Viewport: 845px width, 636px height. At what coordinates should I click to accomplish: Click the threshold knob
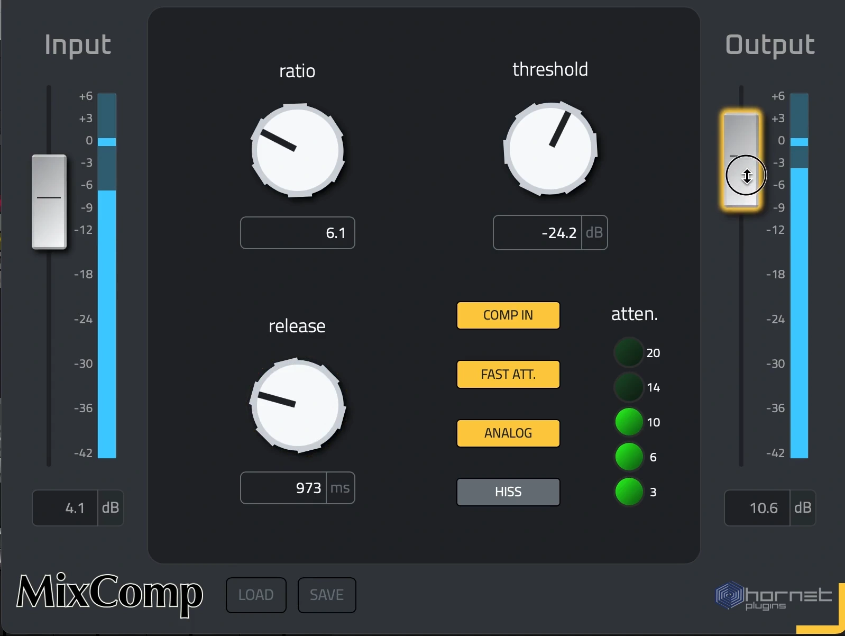coord(550,149)
